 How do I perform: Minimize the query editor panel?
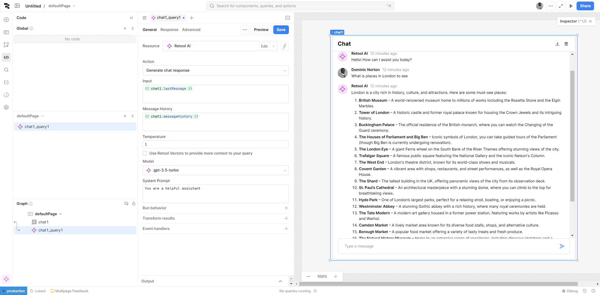click(288, 18)
